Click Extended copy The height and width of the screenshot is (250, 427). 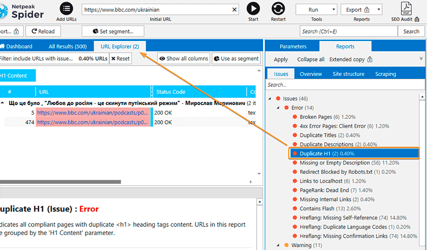point(351,59)
